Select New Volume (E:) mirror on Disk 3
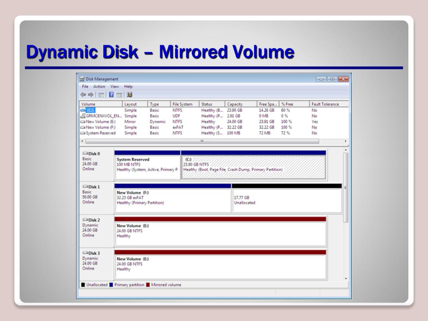 pos(220,265)
